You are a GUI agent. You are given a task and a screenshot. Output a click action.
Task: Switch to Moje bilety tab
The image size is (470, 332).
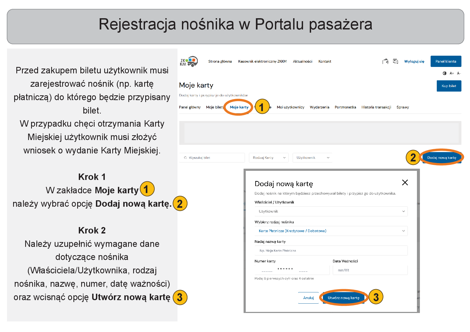click(x=215, y=107)
